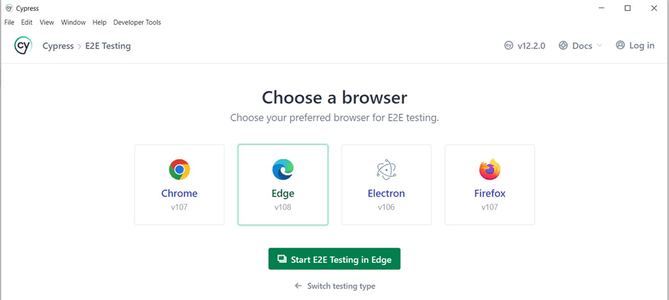Image resolution: width=669 pixels, height=300 pixels.
Task: Select the Chrome browser icon
Action: [x=179, y=169]
